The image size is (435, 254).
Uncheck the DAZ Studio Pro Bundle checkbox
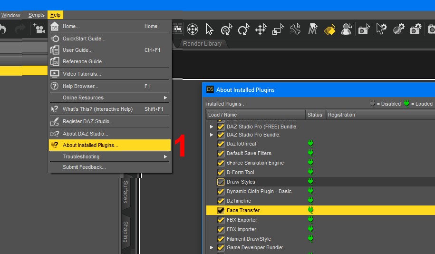click(221, 135)
